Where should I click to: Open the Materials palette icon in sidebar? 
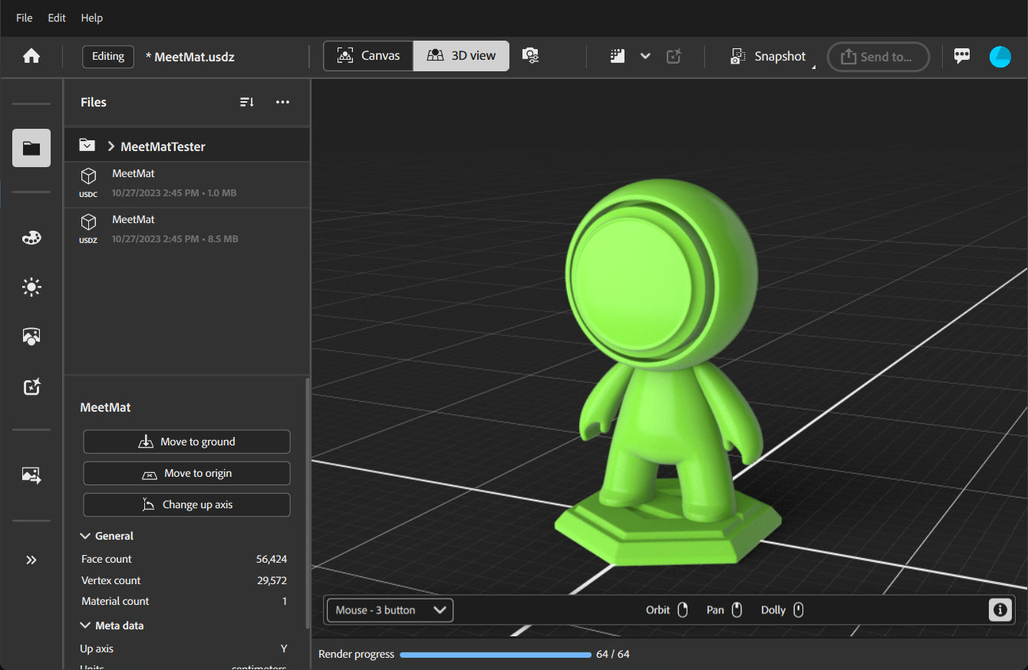31,238
